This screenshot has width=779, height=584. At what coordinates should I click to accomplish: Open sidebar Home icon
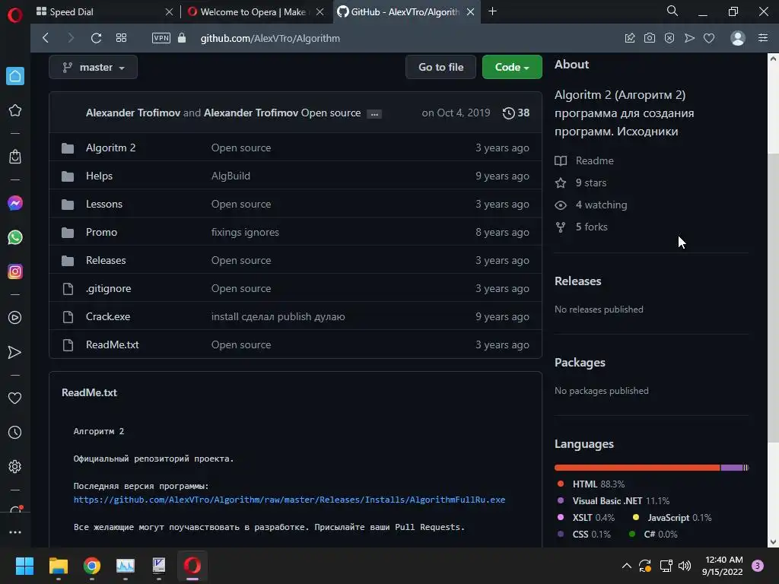(15, 76)
